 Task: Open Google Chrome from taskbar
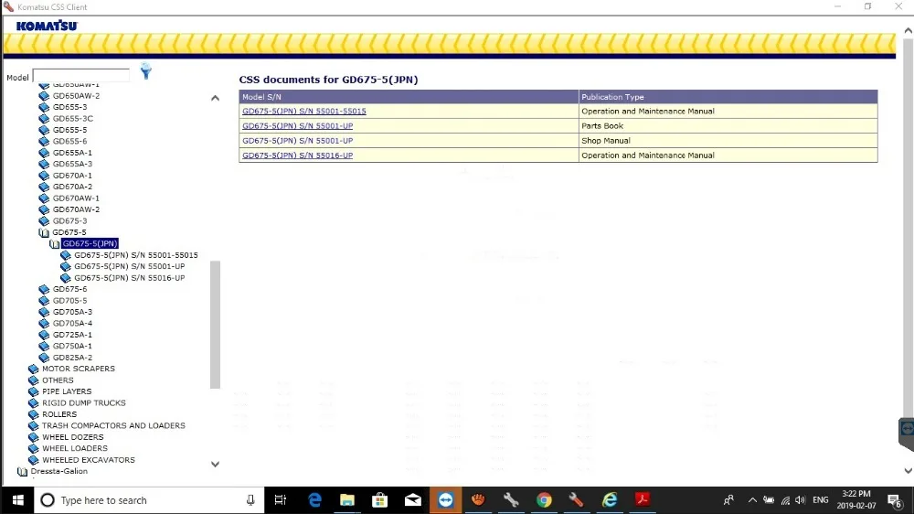click(x=544, y=500)
